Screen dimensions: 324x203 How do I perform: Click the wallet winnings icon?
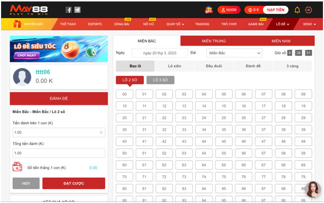point(17,167)
